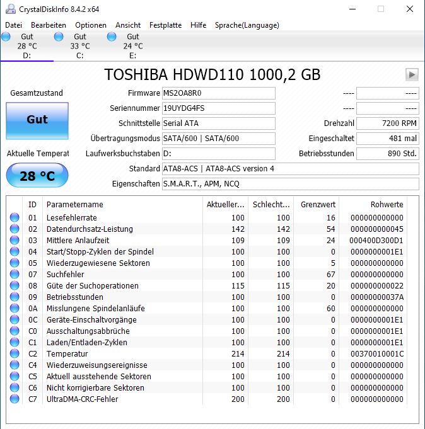Click the raw value 000000000045

[x=377, y=229]
